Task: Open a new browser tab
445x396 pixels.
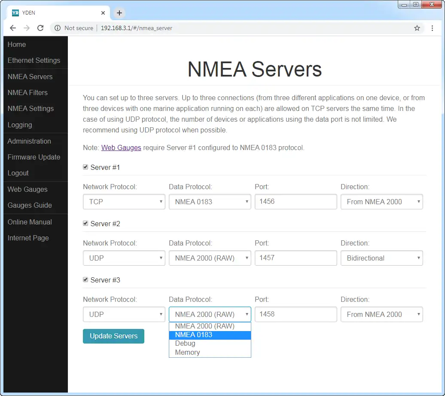Action: click(x=119, y=13)
